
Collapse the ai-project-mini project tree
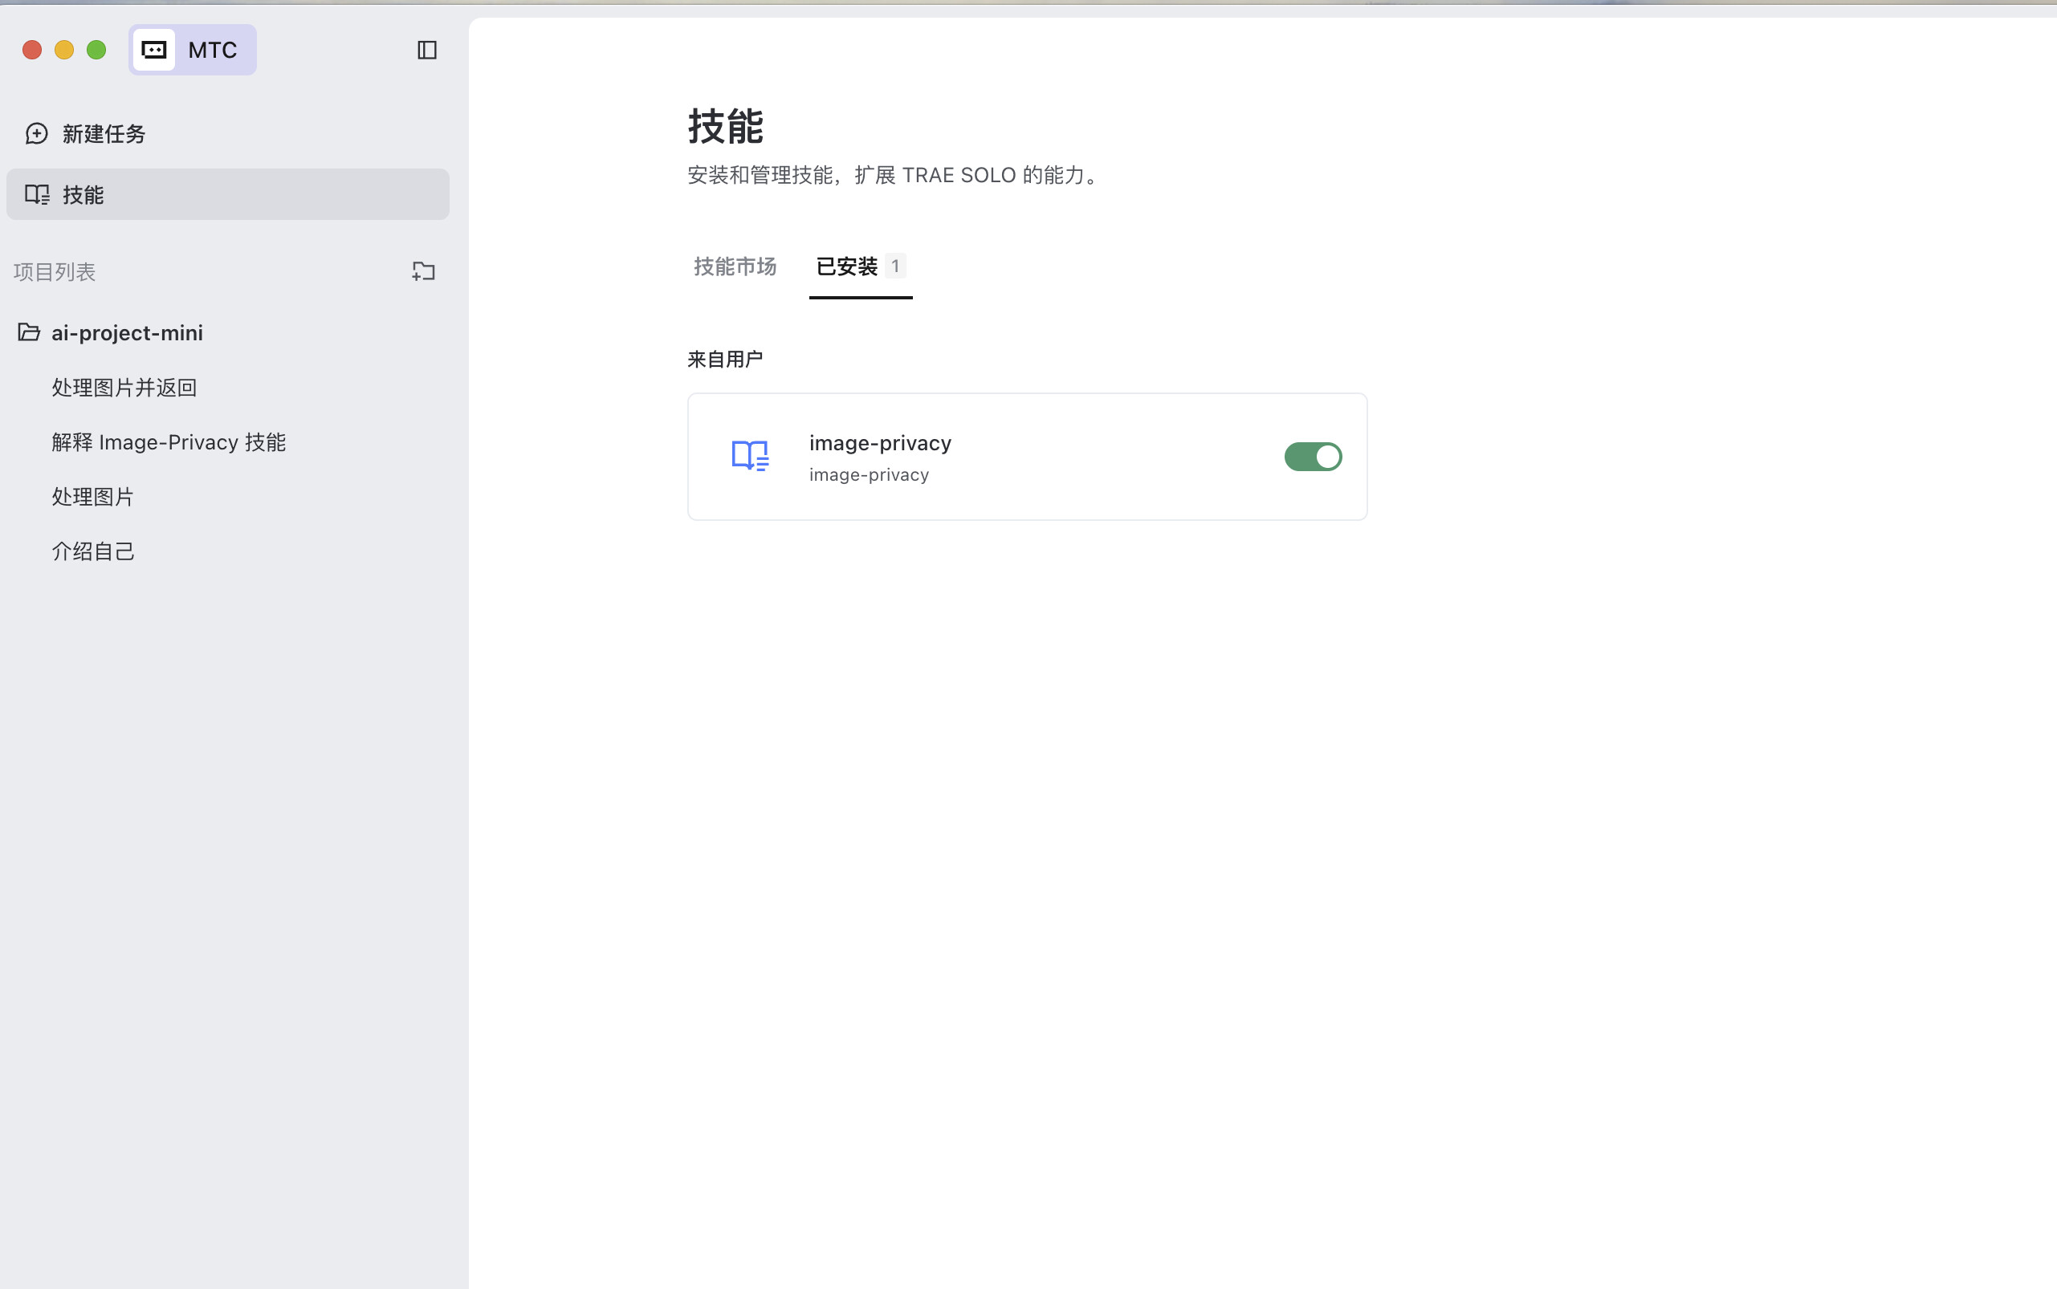point(127,332)
